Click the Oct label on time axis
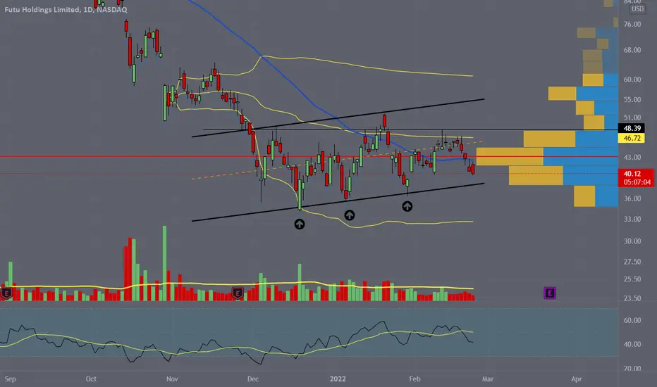The height and width of the screenshot is (387, 657). click(x=91, y=379)
